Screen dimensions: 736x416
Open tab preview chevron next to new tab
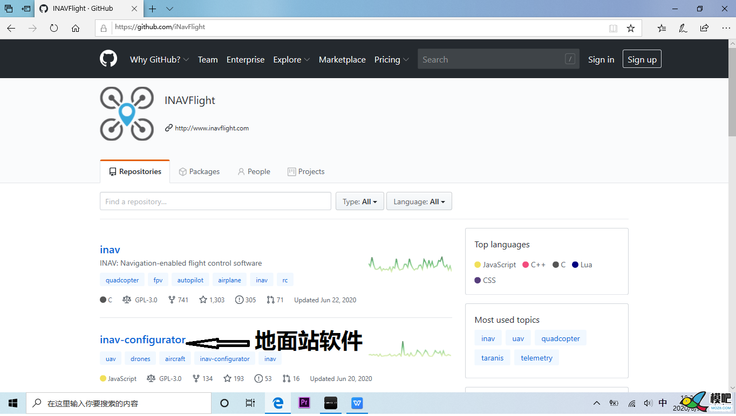click(x=169, y=9)
